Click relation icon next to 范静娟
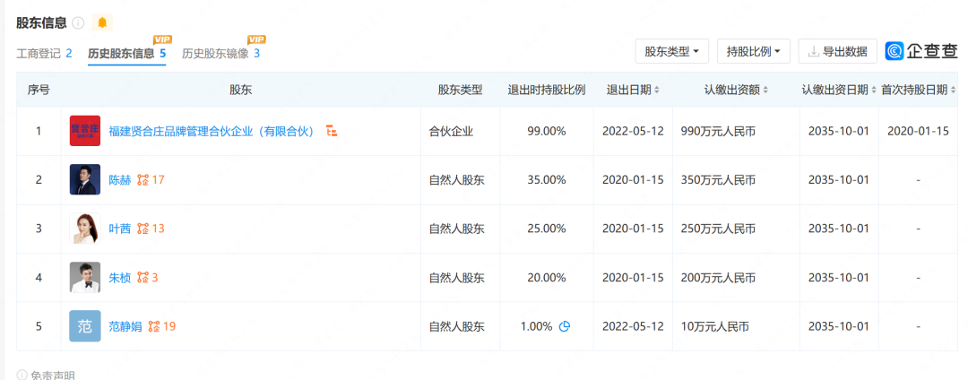 coord(154,326)
